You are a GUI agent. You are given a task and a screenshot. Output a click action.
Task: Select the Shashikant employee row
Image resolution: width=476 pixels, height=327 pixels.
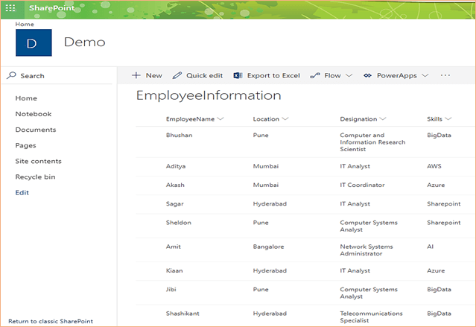coord(305,316)
